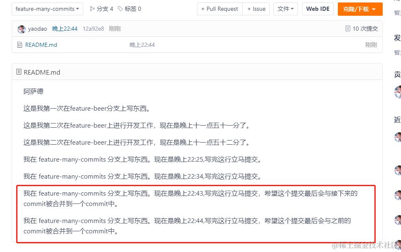Expand the 文件 dropdown menu
The image size is (401, 252).
[285, 9]
